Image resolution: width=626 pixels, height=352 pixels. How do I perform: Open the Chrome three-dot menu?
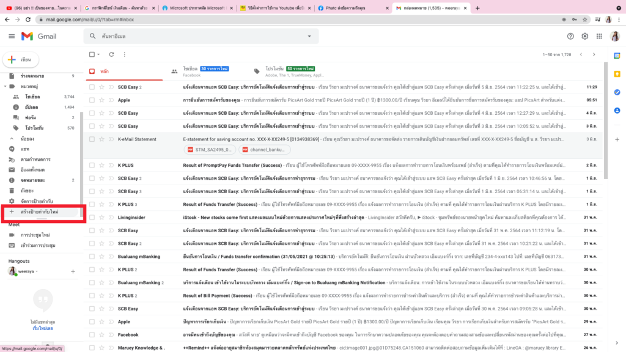619,20
